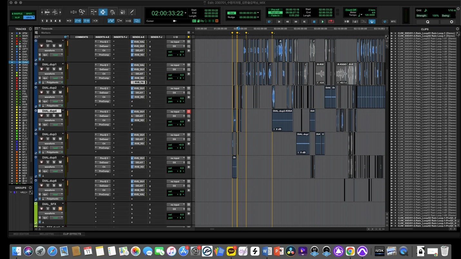Click the Stop button in transport
This screenshot has height=259, width=461.
pyautogui.click(x=314, y=22)
